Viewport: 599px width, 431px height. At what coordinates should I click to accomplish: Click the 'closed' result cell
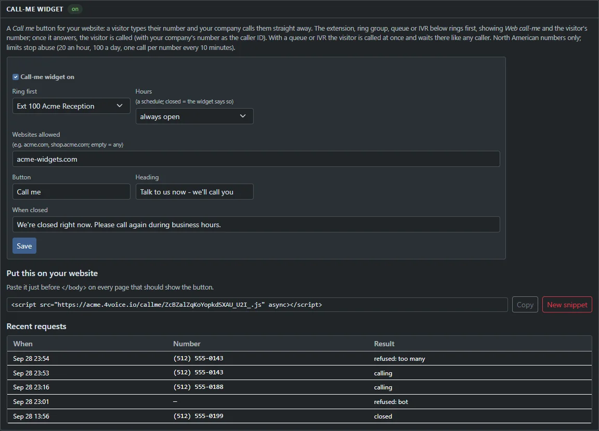(383, 416)
